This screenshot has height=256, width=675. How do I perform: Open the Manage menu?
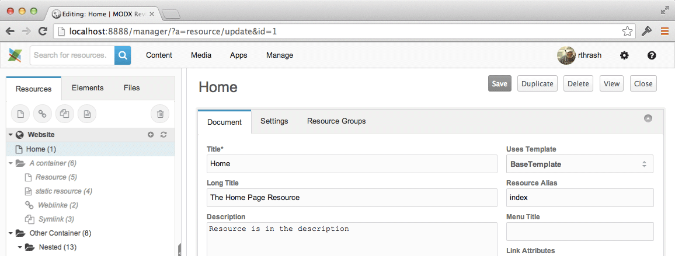pyautogui.click(x=280, y=55)
